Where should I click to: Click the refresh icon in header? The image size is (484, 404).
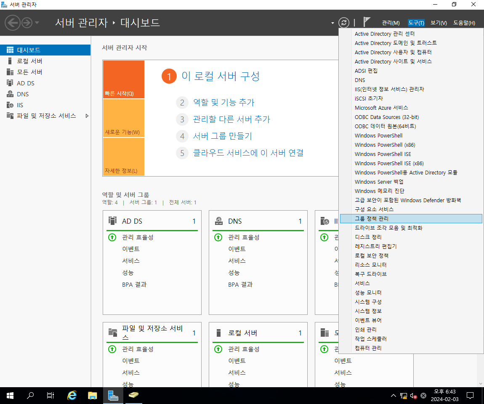(x=344, y=23)
